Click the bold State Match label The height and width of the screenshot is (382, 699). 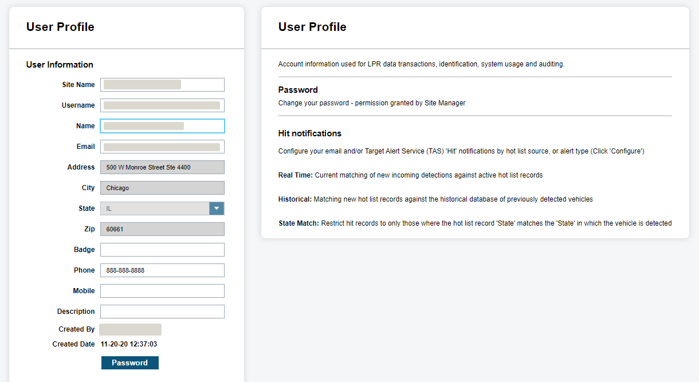point(299,223)
